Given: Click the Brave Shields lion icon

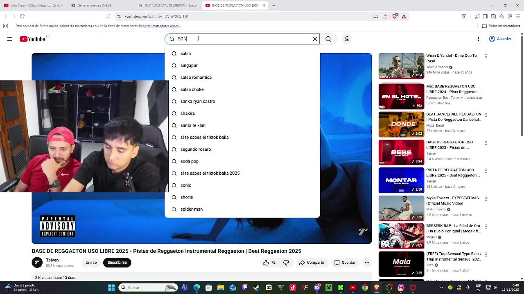Looking at the screenshot, I should (395, 16).
